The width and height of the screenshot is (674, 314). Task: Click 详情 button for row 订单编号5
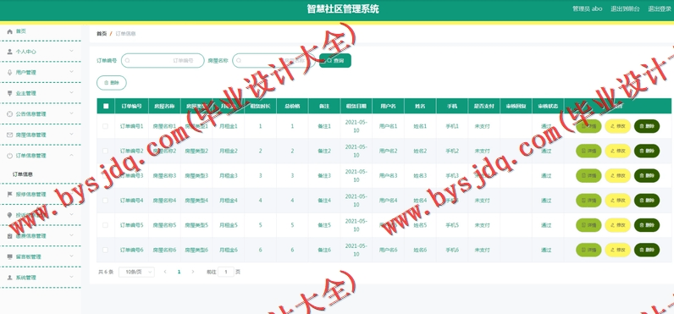pyautogui.click(x=588, y=225)
